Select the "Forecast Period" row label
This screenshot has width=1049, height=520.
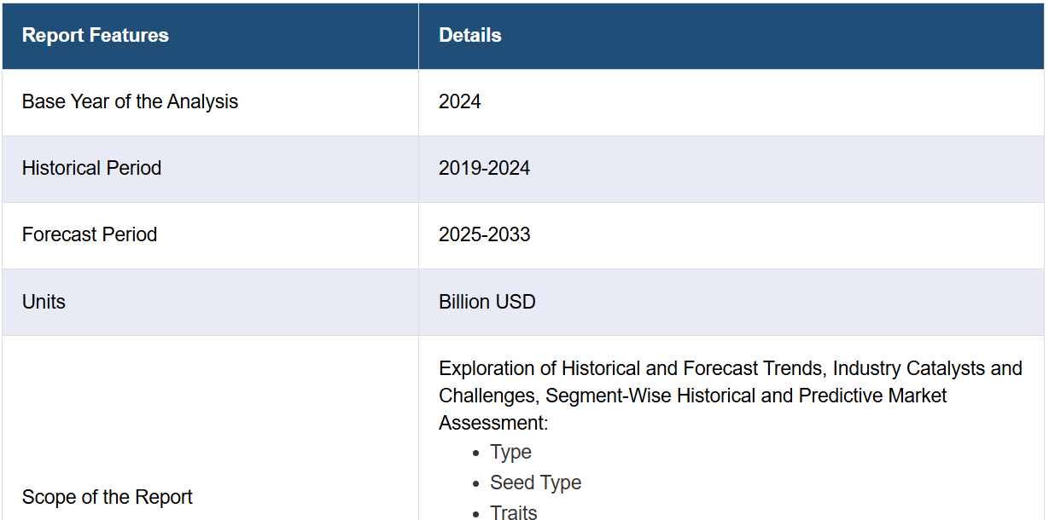(x=90, y=235)
